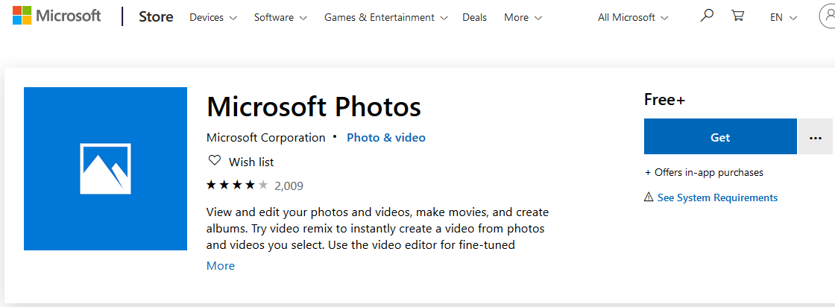
Task: Expand Games & Entertainment menu
Action: pyautogui.click(x=386, y=18)
